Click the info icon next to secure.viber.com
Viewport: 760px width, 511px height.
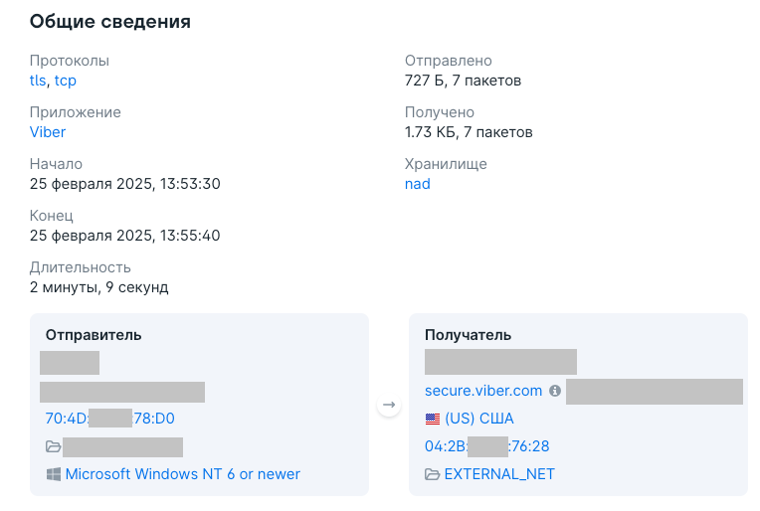tap(555, 391)
